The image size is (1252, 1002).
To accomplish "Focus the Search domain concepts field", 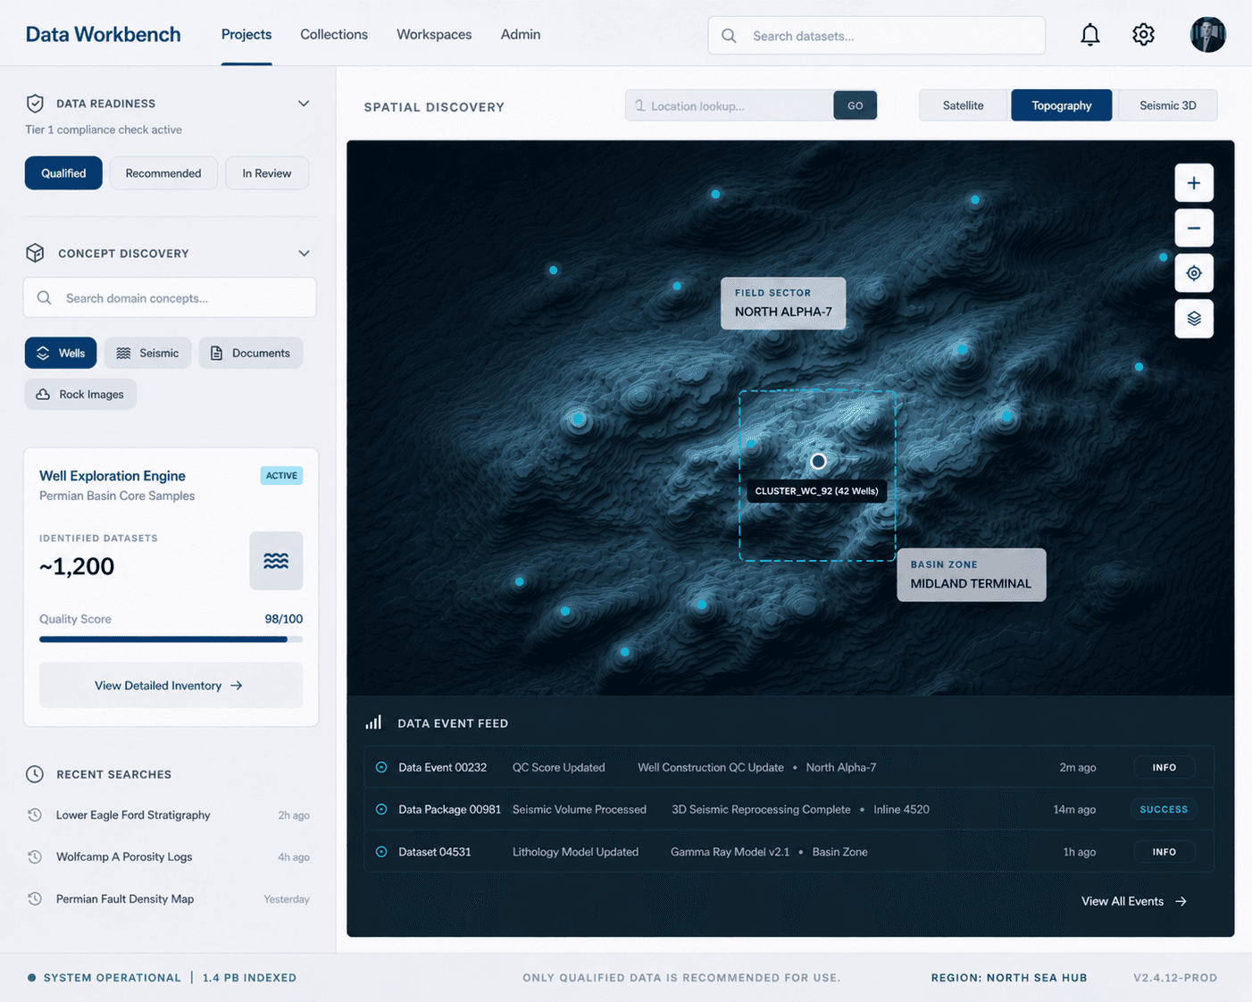I will [170, 297].
